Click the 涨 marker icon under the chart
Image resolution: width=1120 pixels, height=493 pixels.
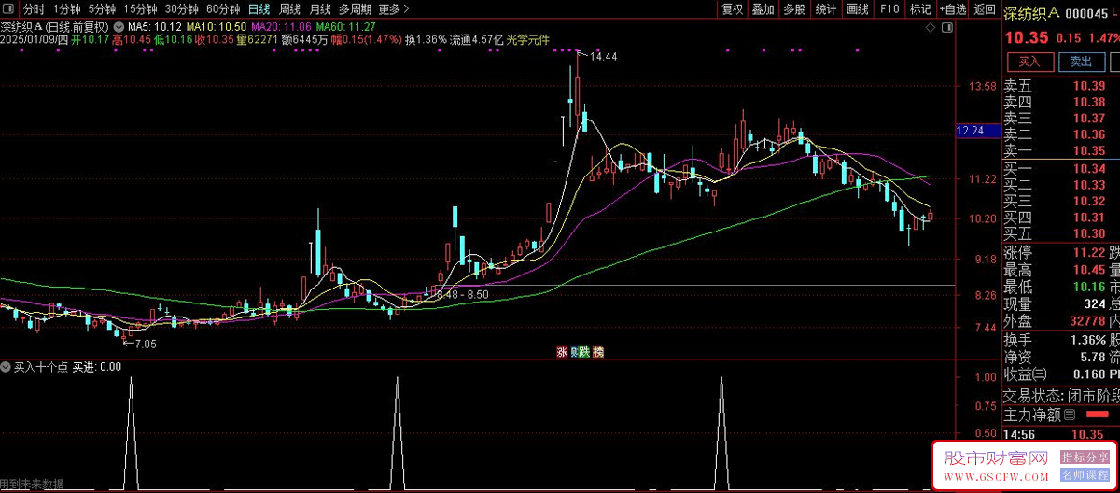click(x=562, y=352)
